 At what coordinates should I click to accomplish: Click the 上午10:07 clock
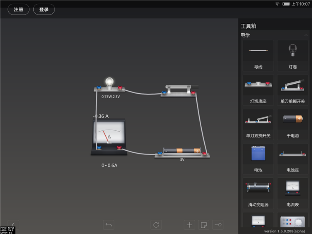(301, 4)
